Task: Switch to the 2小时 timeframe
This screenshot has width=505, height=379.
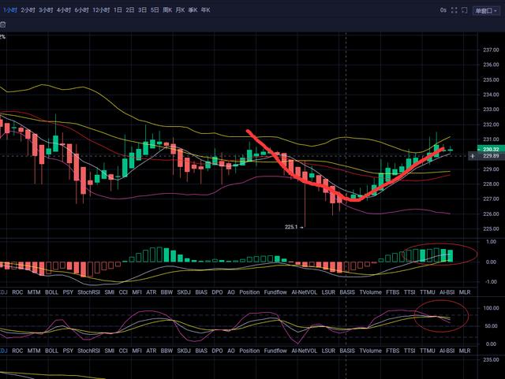Action: click(x=28, y=10)
